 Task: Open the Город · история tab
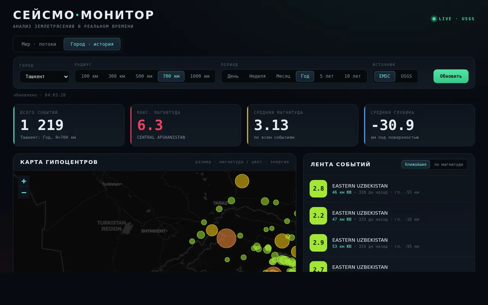point(92,44)
